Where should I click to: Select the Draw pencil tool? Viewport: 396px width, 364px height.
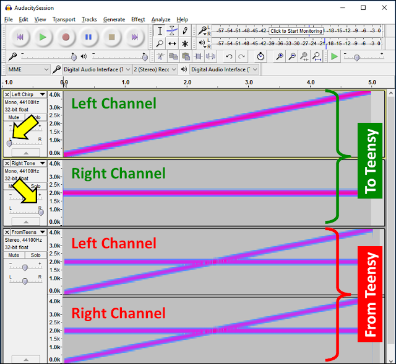click(185, 31)
